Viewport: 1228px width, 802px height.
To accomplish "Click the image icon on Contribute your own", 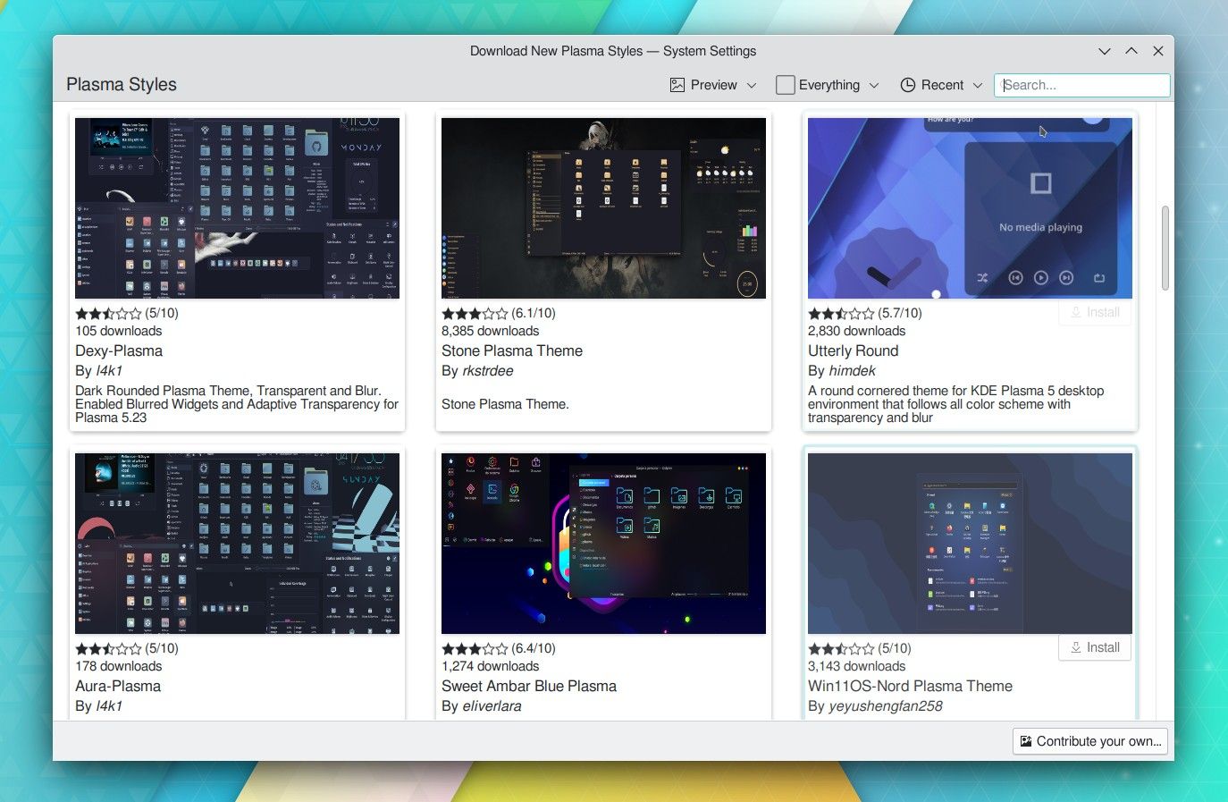I will (1027, 741).
